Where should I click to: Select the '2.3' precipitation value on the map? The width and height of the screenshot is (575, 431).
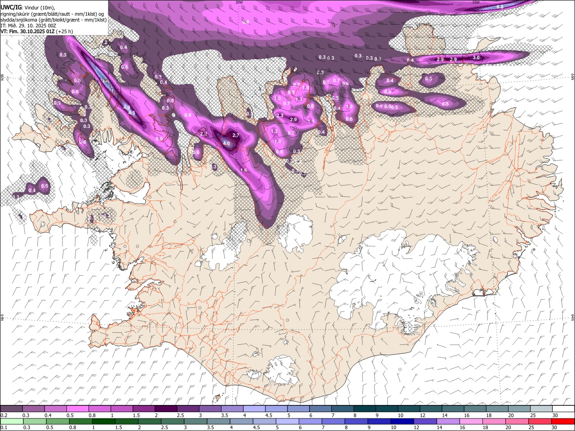click(280, 115)
